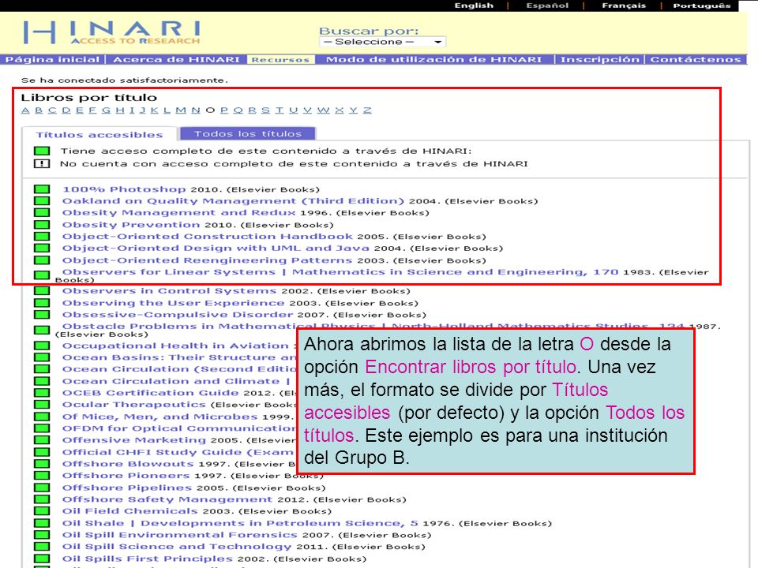
Task: Open the Buscar por Seleccione dropdown
Action: (x=382, y=42)
